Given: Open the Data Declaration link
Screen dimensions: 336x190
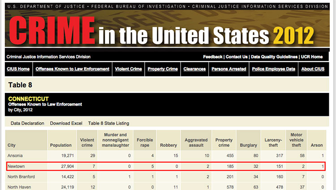Looking at the screenshot, I should (27, 123).
